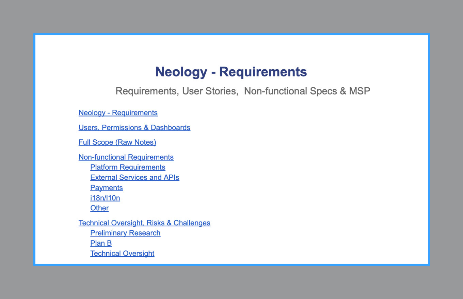Image resolution: width=463 pixels, height=299 pixels.
Task: Click the word Neology in the bold heading
Action: (181, 72)
